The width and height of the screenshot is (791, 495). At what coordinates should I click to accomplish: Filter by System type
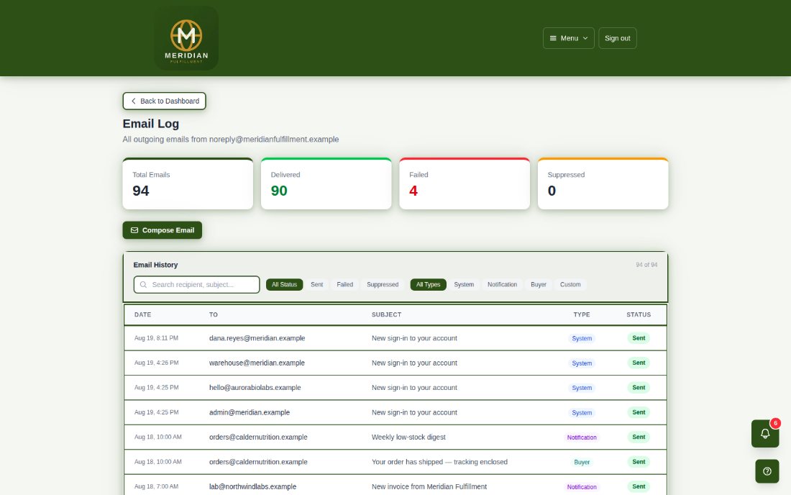click(x=464, y=285)
